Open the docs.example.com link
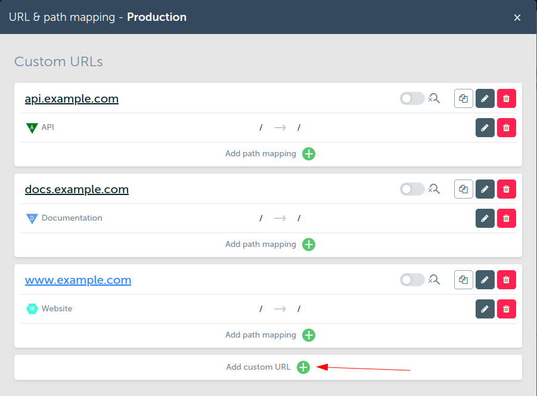This screenshot has height=396, width=537. 77,190
